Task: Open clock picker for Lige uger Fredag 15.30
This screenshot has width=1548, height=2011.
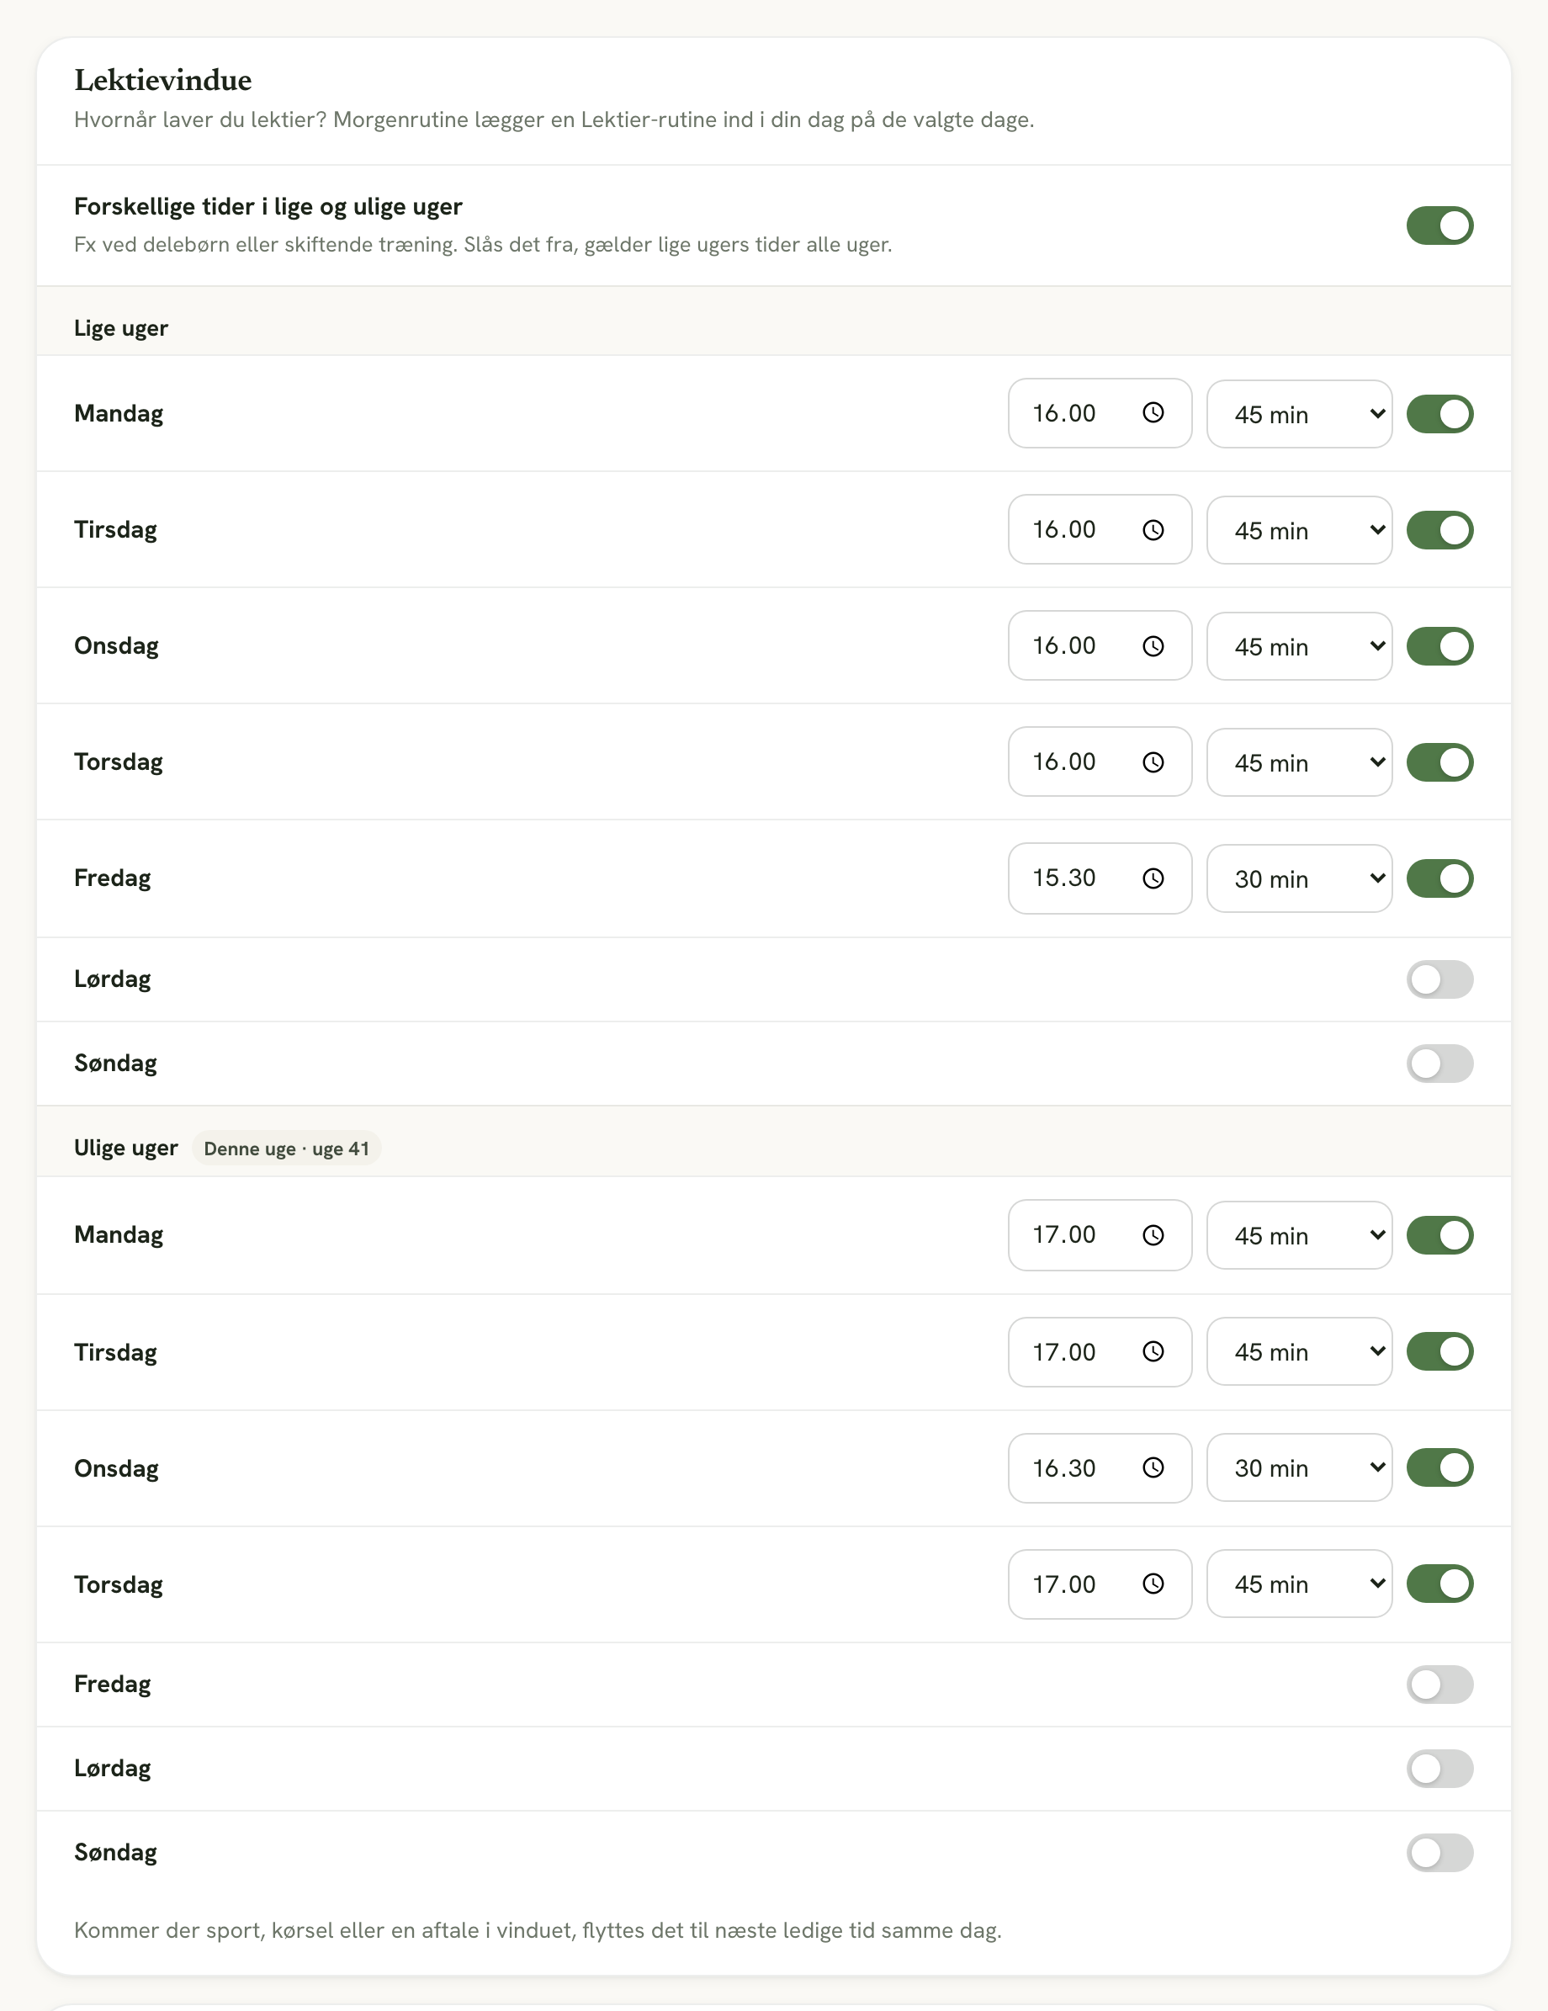Action: point(1153,878)
